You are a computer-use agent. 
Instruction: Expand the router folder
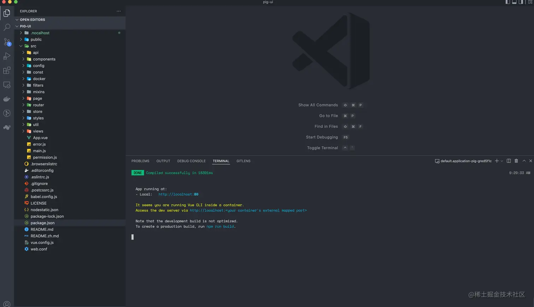click(x=70, y=105)
